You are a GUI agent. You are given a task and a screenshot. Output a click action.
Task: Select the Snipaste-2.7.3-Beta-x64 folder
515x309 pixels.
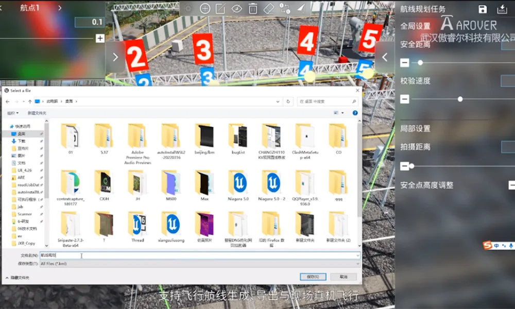point(70,230)
